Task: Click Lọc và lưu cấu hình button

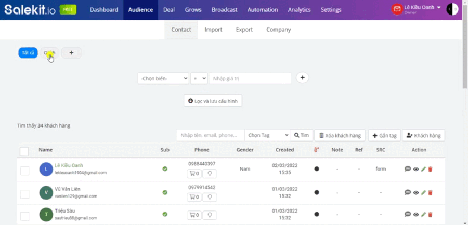Action: click(x=213, y=101)
